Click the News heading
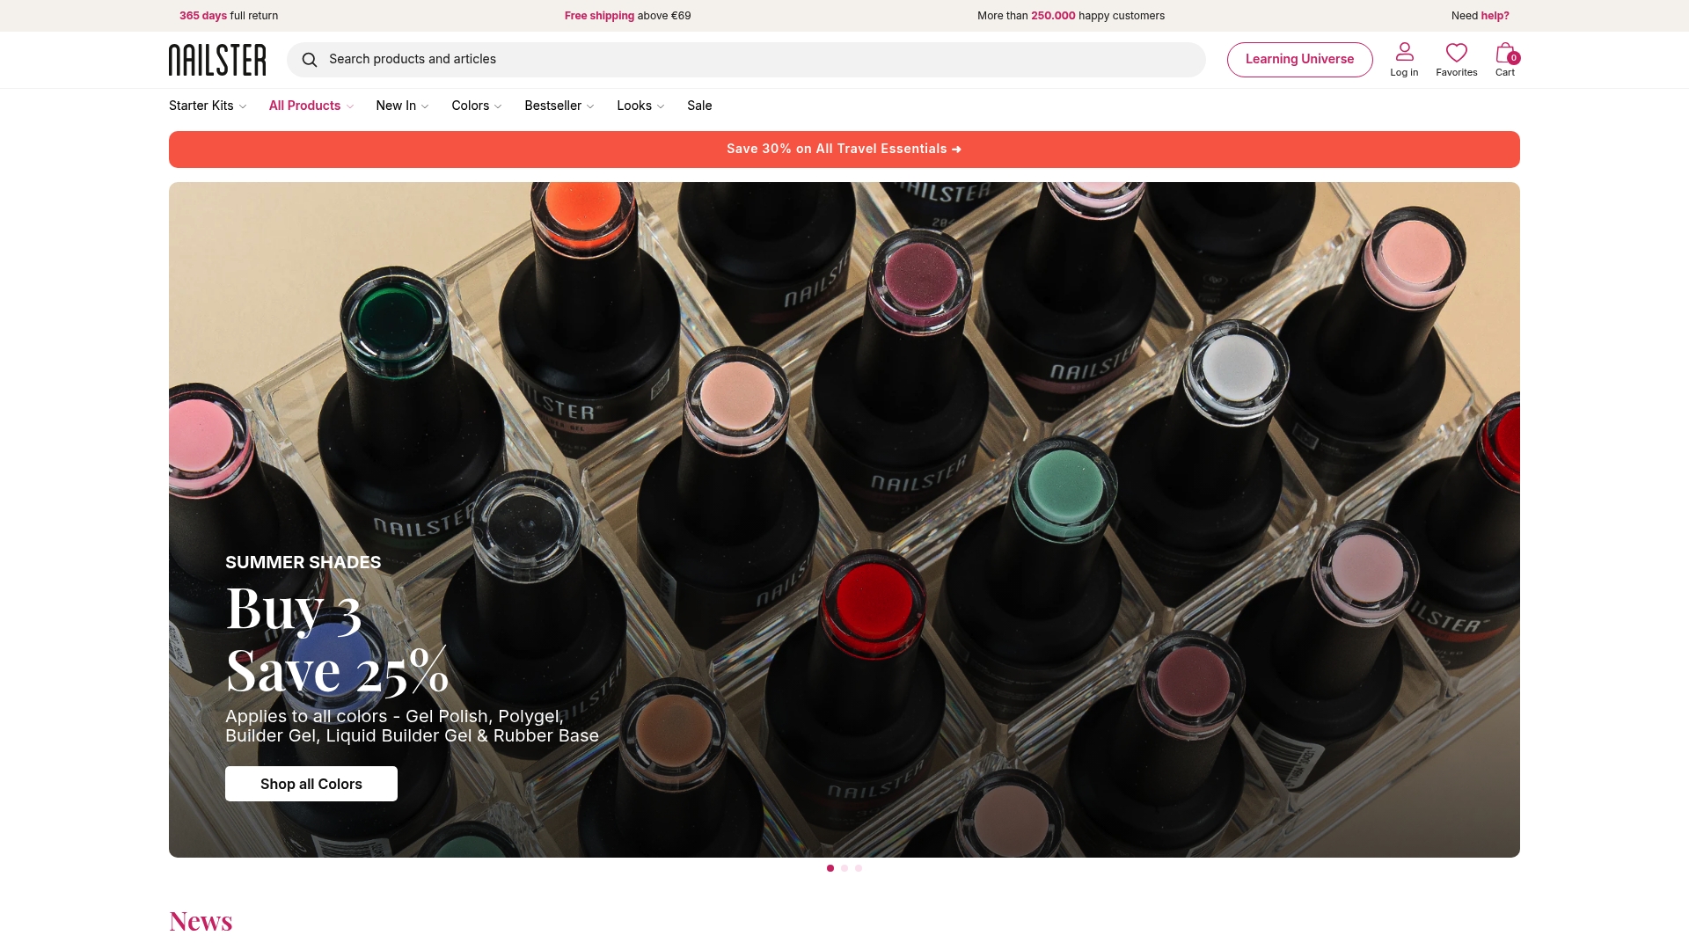Image resolution: width=1689 pixels, height=950 pixels. 201,921
